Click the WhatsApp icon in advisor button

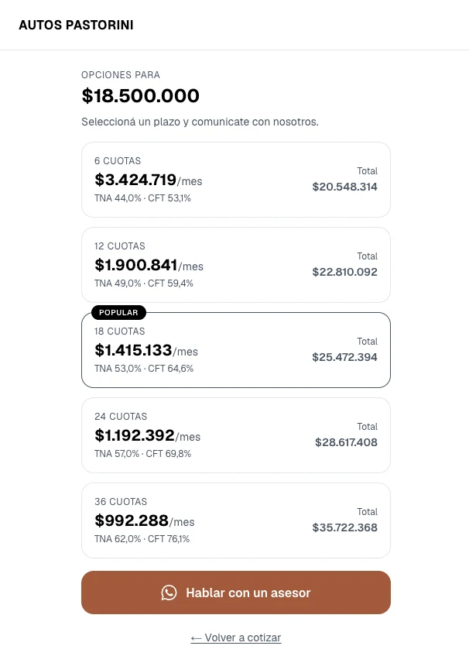(x=169, y=593)
